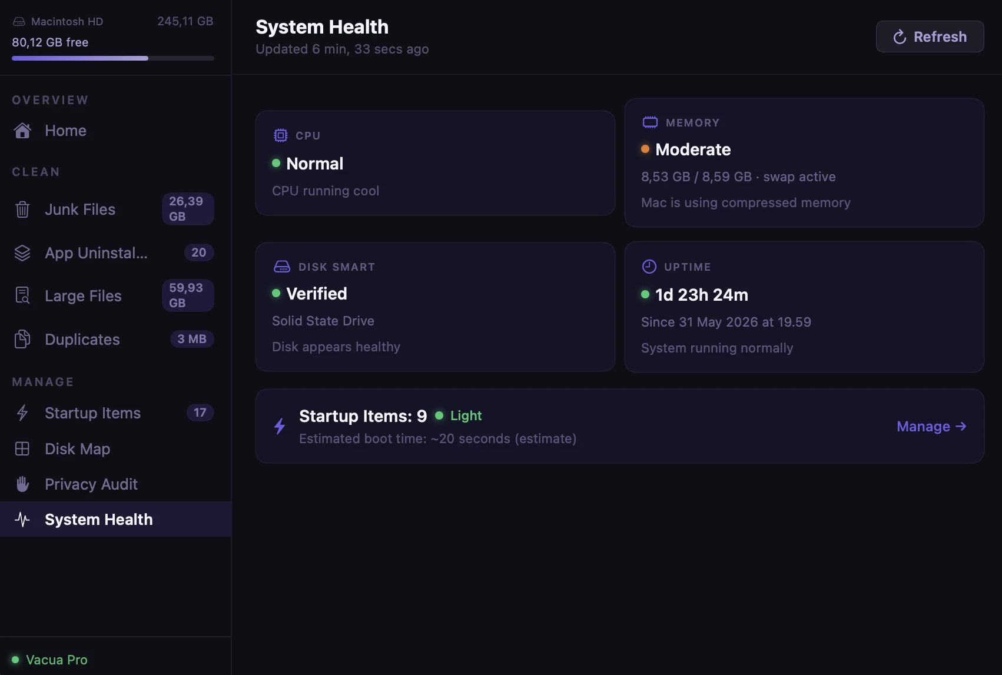Click the Home house icon
Image resolution: width=1002 pixels, height=675 pixels.
tap(22, 131)
